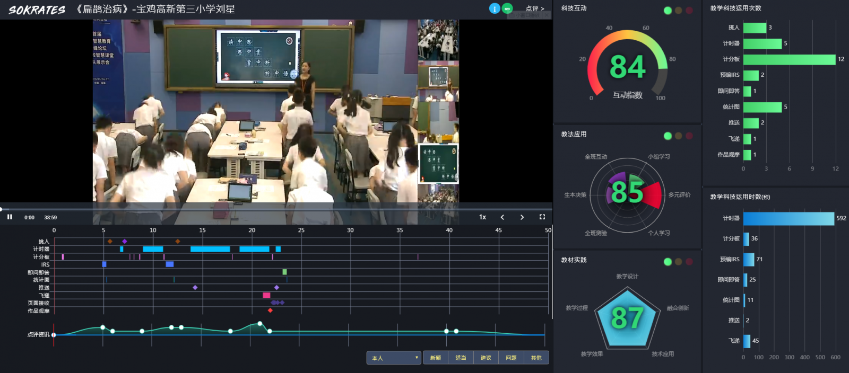Click the pink 飞递 block on timeline
This screenshot has height=373, width=849.
click(266, 295)
